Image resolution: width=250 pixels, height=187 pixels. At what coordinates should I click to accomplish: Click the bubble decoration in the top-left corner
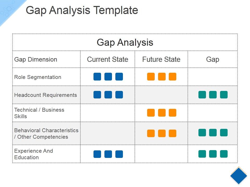tap(8, 9)
